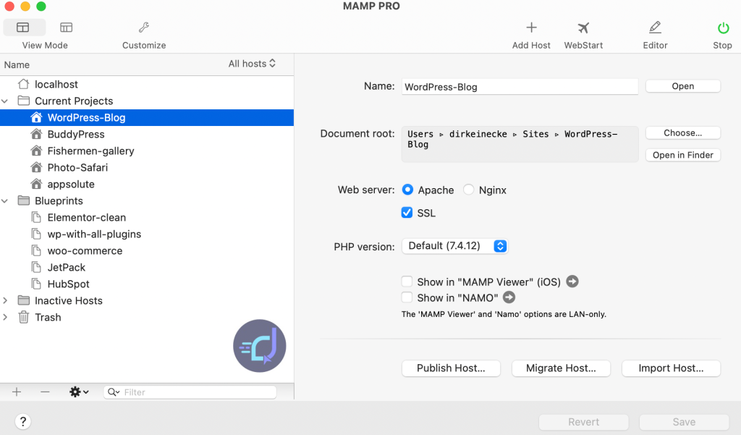Open Customize toolbar wrench icon
The height and width of the screenshot is (435, 741).
click(x=144, y=28)
